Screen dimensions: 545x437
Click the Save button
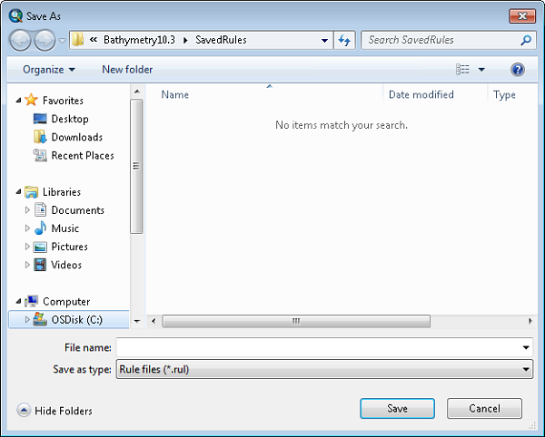pos(397,409)
